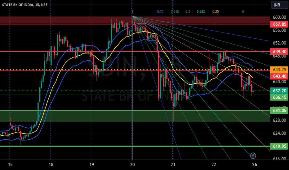Click the 0.75 fan level label
Screen dimensions: 289x170
(160, 11)
